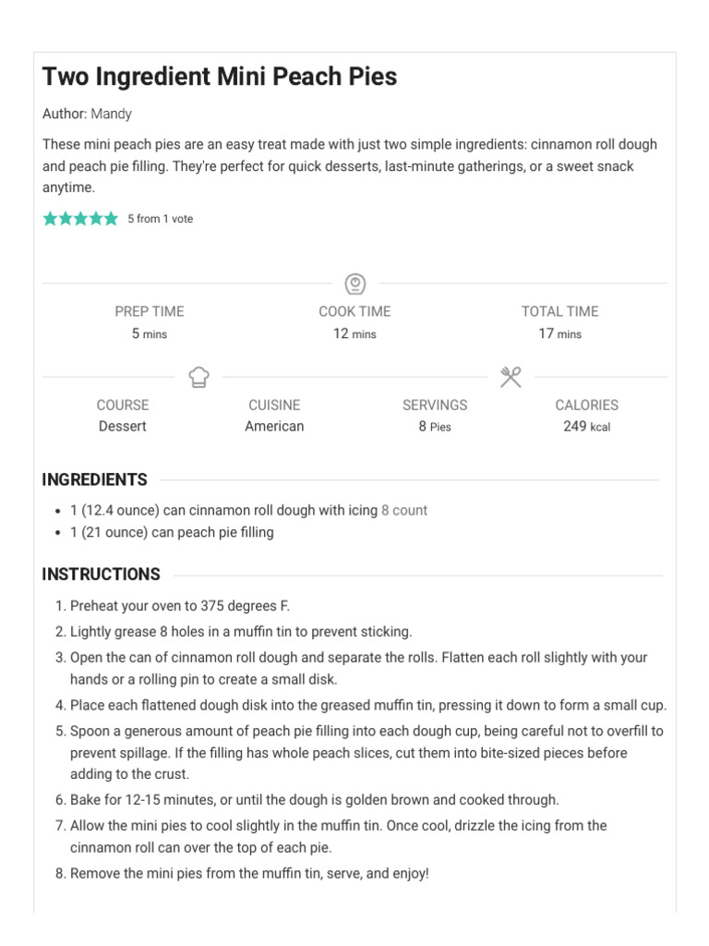The image size is (709, 946).
Task: Click the first rating star
Action: (50, 218)
